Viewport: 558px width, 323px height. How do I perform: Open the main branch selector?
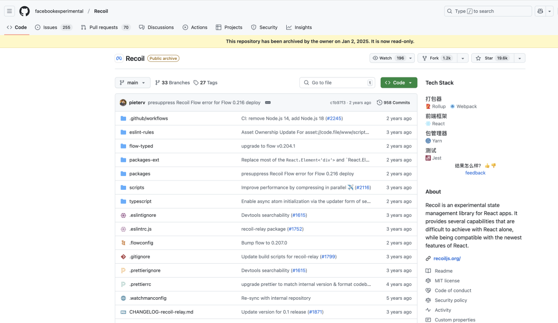(133, 83)
